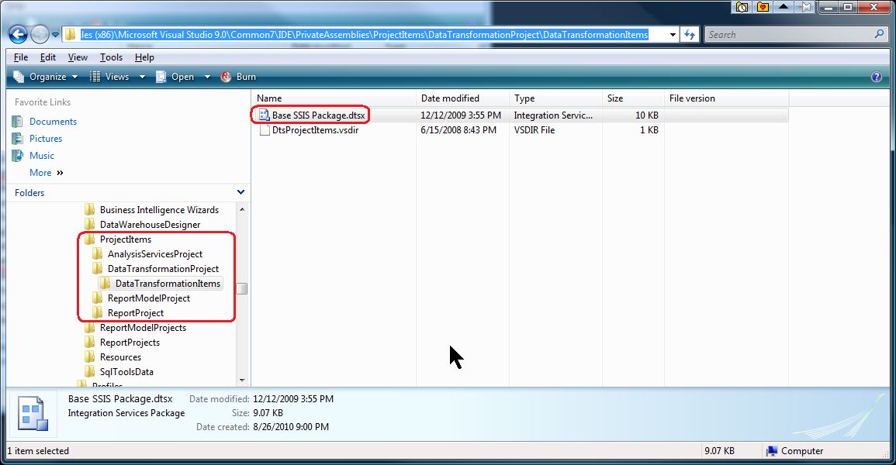This screenshot has height=465, width=896.
Task: Open recent pages dropdown arrow
Action: click(x=55, y=35)
